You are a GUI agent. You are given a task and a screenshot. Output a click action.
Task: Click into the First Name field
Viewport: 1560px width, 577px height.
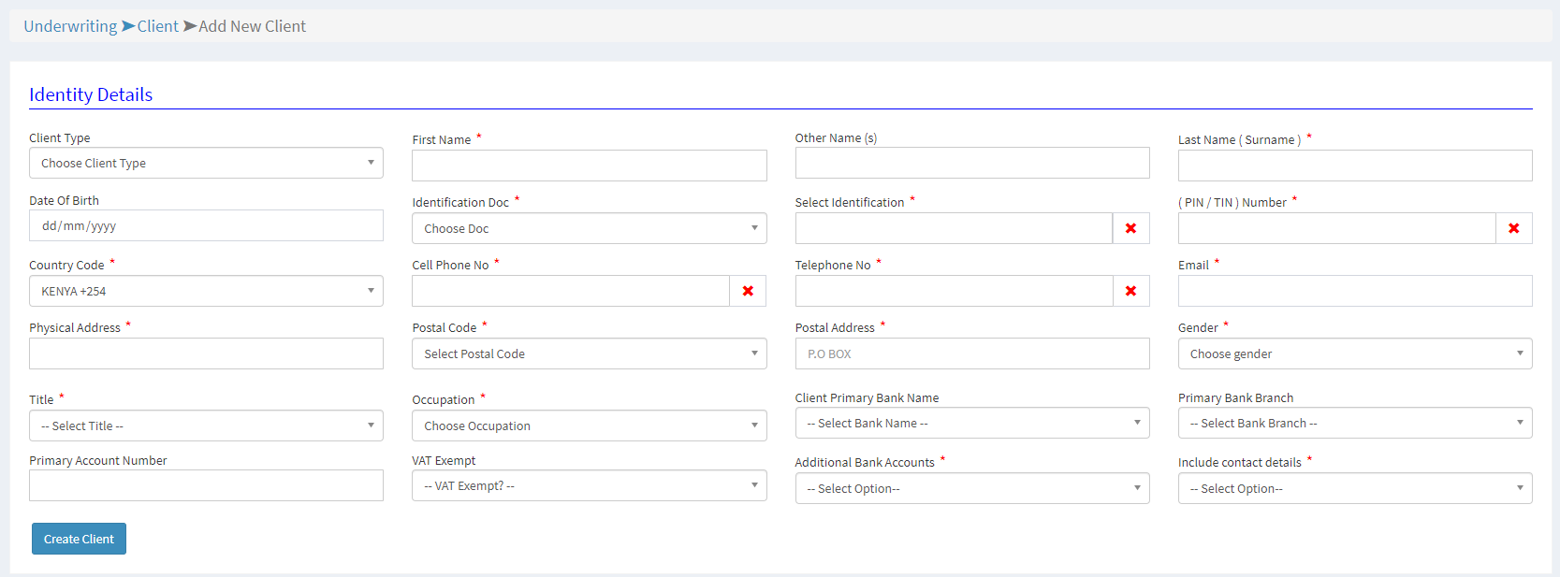[x=589, y=166]
